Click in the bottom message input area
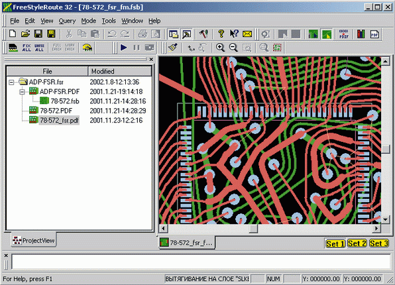This screenshot has width=395, height=285. [201, 262]
